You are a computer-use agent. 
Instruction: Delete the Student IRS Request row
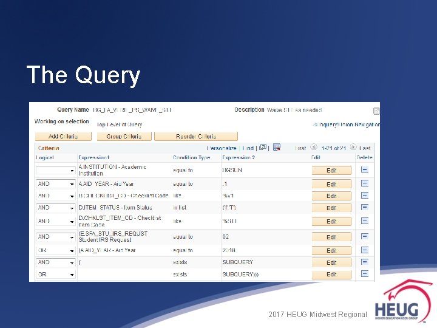pos(365,236)
